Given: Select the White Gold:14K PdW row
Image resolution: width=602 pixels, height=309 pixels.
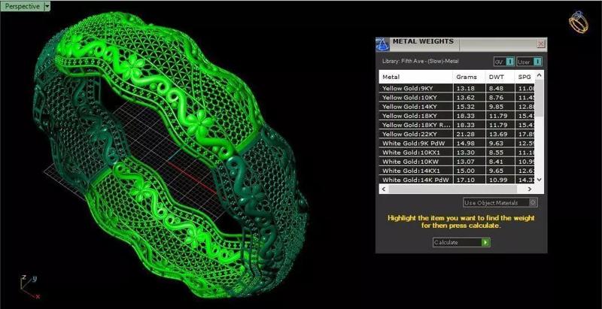Looking at the screenshot, I should 457,180.
